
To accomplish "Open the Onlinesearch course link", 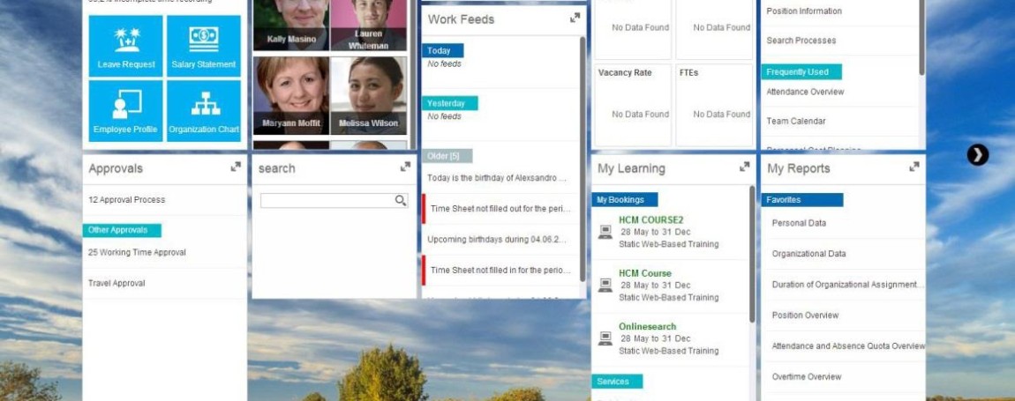I will pyautogui.click(x=647, y=327).
